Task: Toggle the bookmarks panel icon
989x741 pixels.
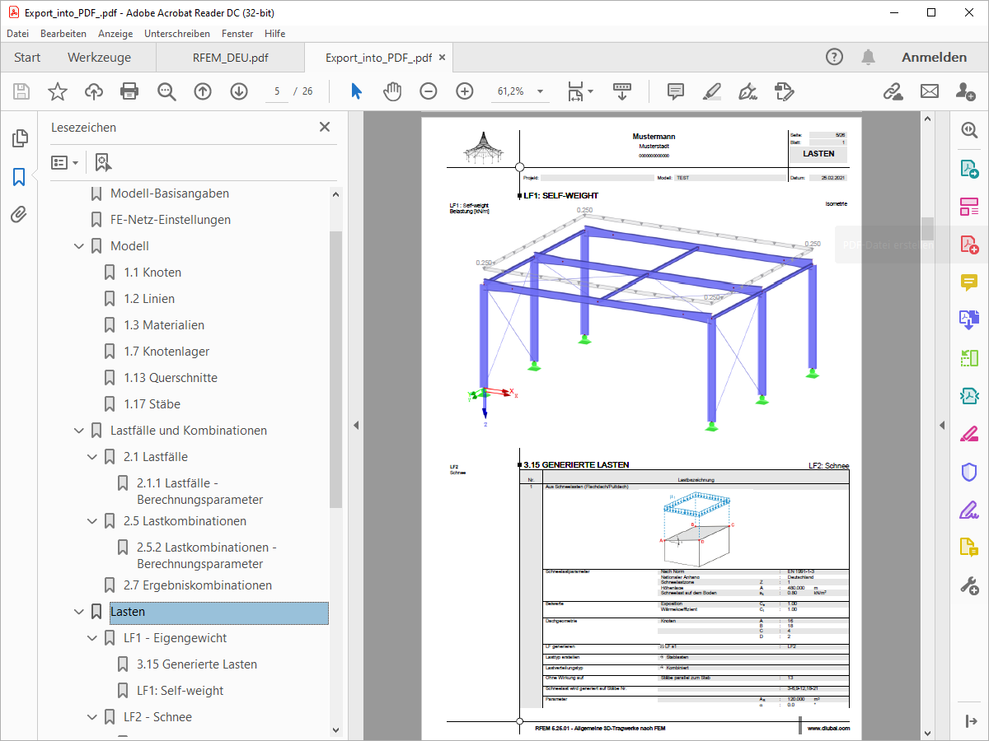Action: [19, 176]
